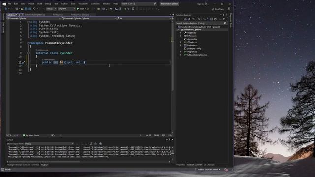Open the Edit menu
This screenshot has height=177, width=315.
[x=16, y=4]
